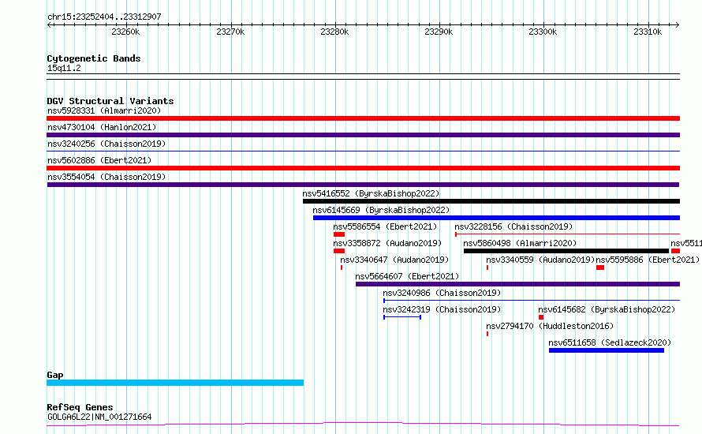Click the 23290k ruler tick label
The height and width of the screenshot is (434, 702).
pyautogui.click(x=439, y=32)
